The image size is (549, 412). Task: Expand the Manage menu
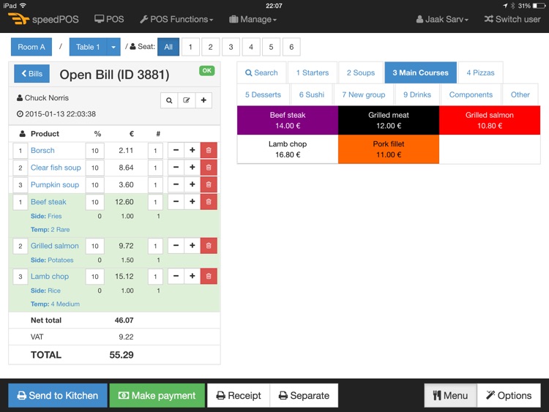click(x=253, y=19)
